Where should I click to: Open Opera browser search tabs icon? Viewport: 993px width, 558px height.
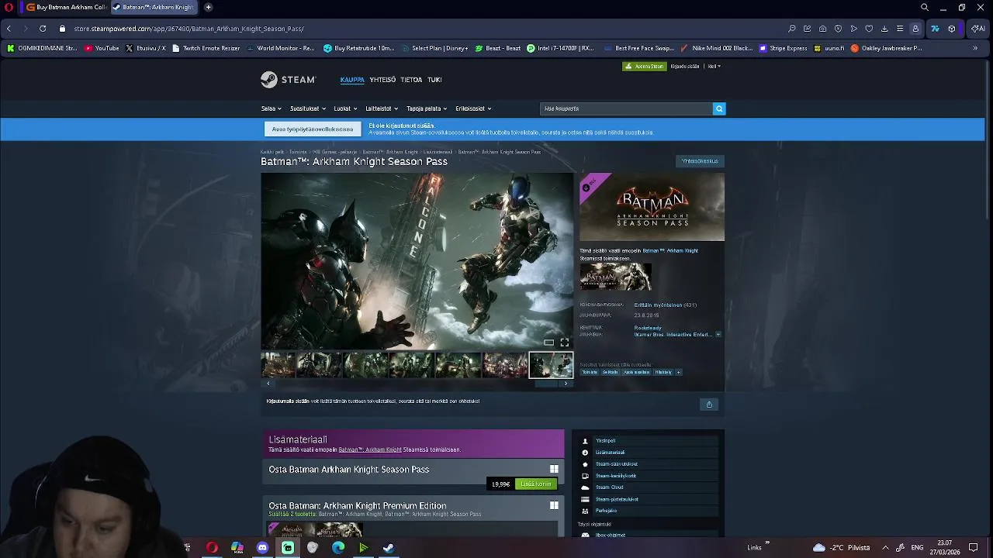[x=924, y=7]
